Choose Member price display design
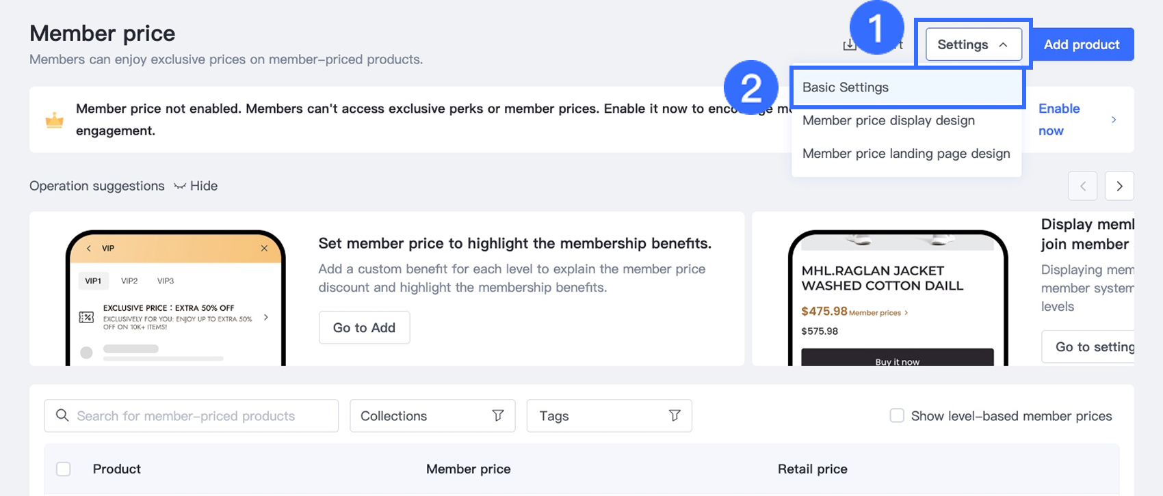The height and width of the screenshot is (496, 1163). click(x=888, y=120)
